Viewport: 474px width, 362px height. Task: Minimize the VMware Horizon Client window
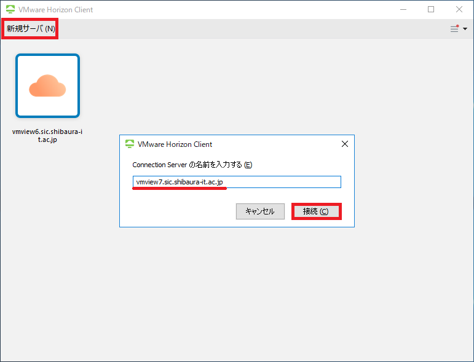403,9
